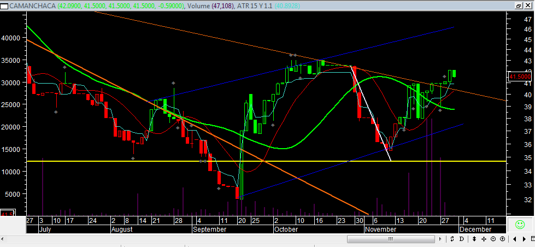Click the 40000 volume axis label
Image resolution: width=535 pixels, height=247 pixels.
click(11, 38)
